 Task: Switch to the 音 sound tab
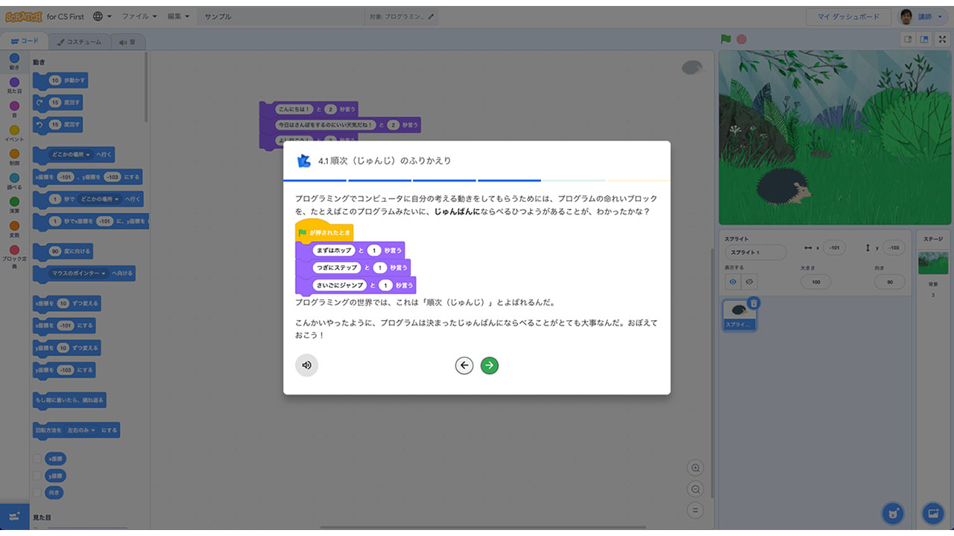click(x=128, y=42)
